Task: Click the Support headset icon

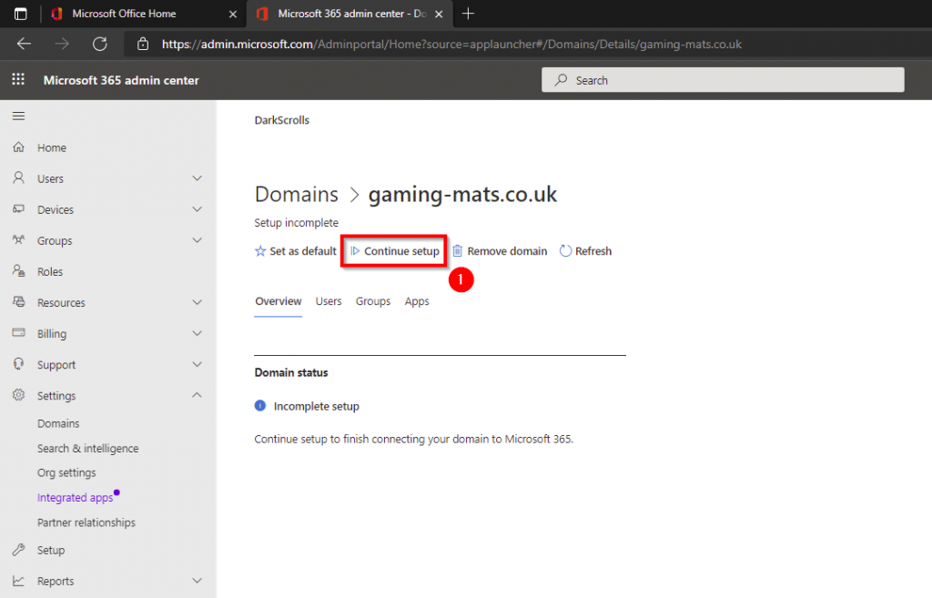Action: point(18,364)
